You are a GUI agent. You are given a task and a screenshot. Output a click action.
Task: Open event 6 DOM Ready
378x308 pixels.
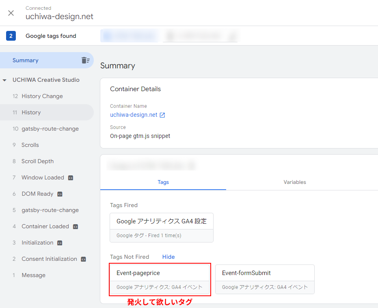[x=47, y=194]
